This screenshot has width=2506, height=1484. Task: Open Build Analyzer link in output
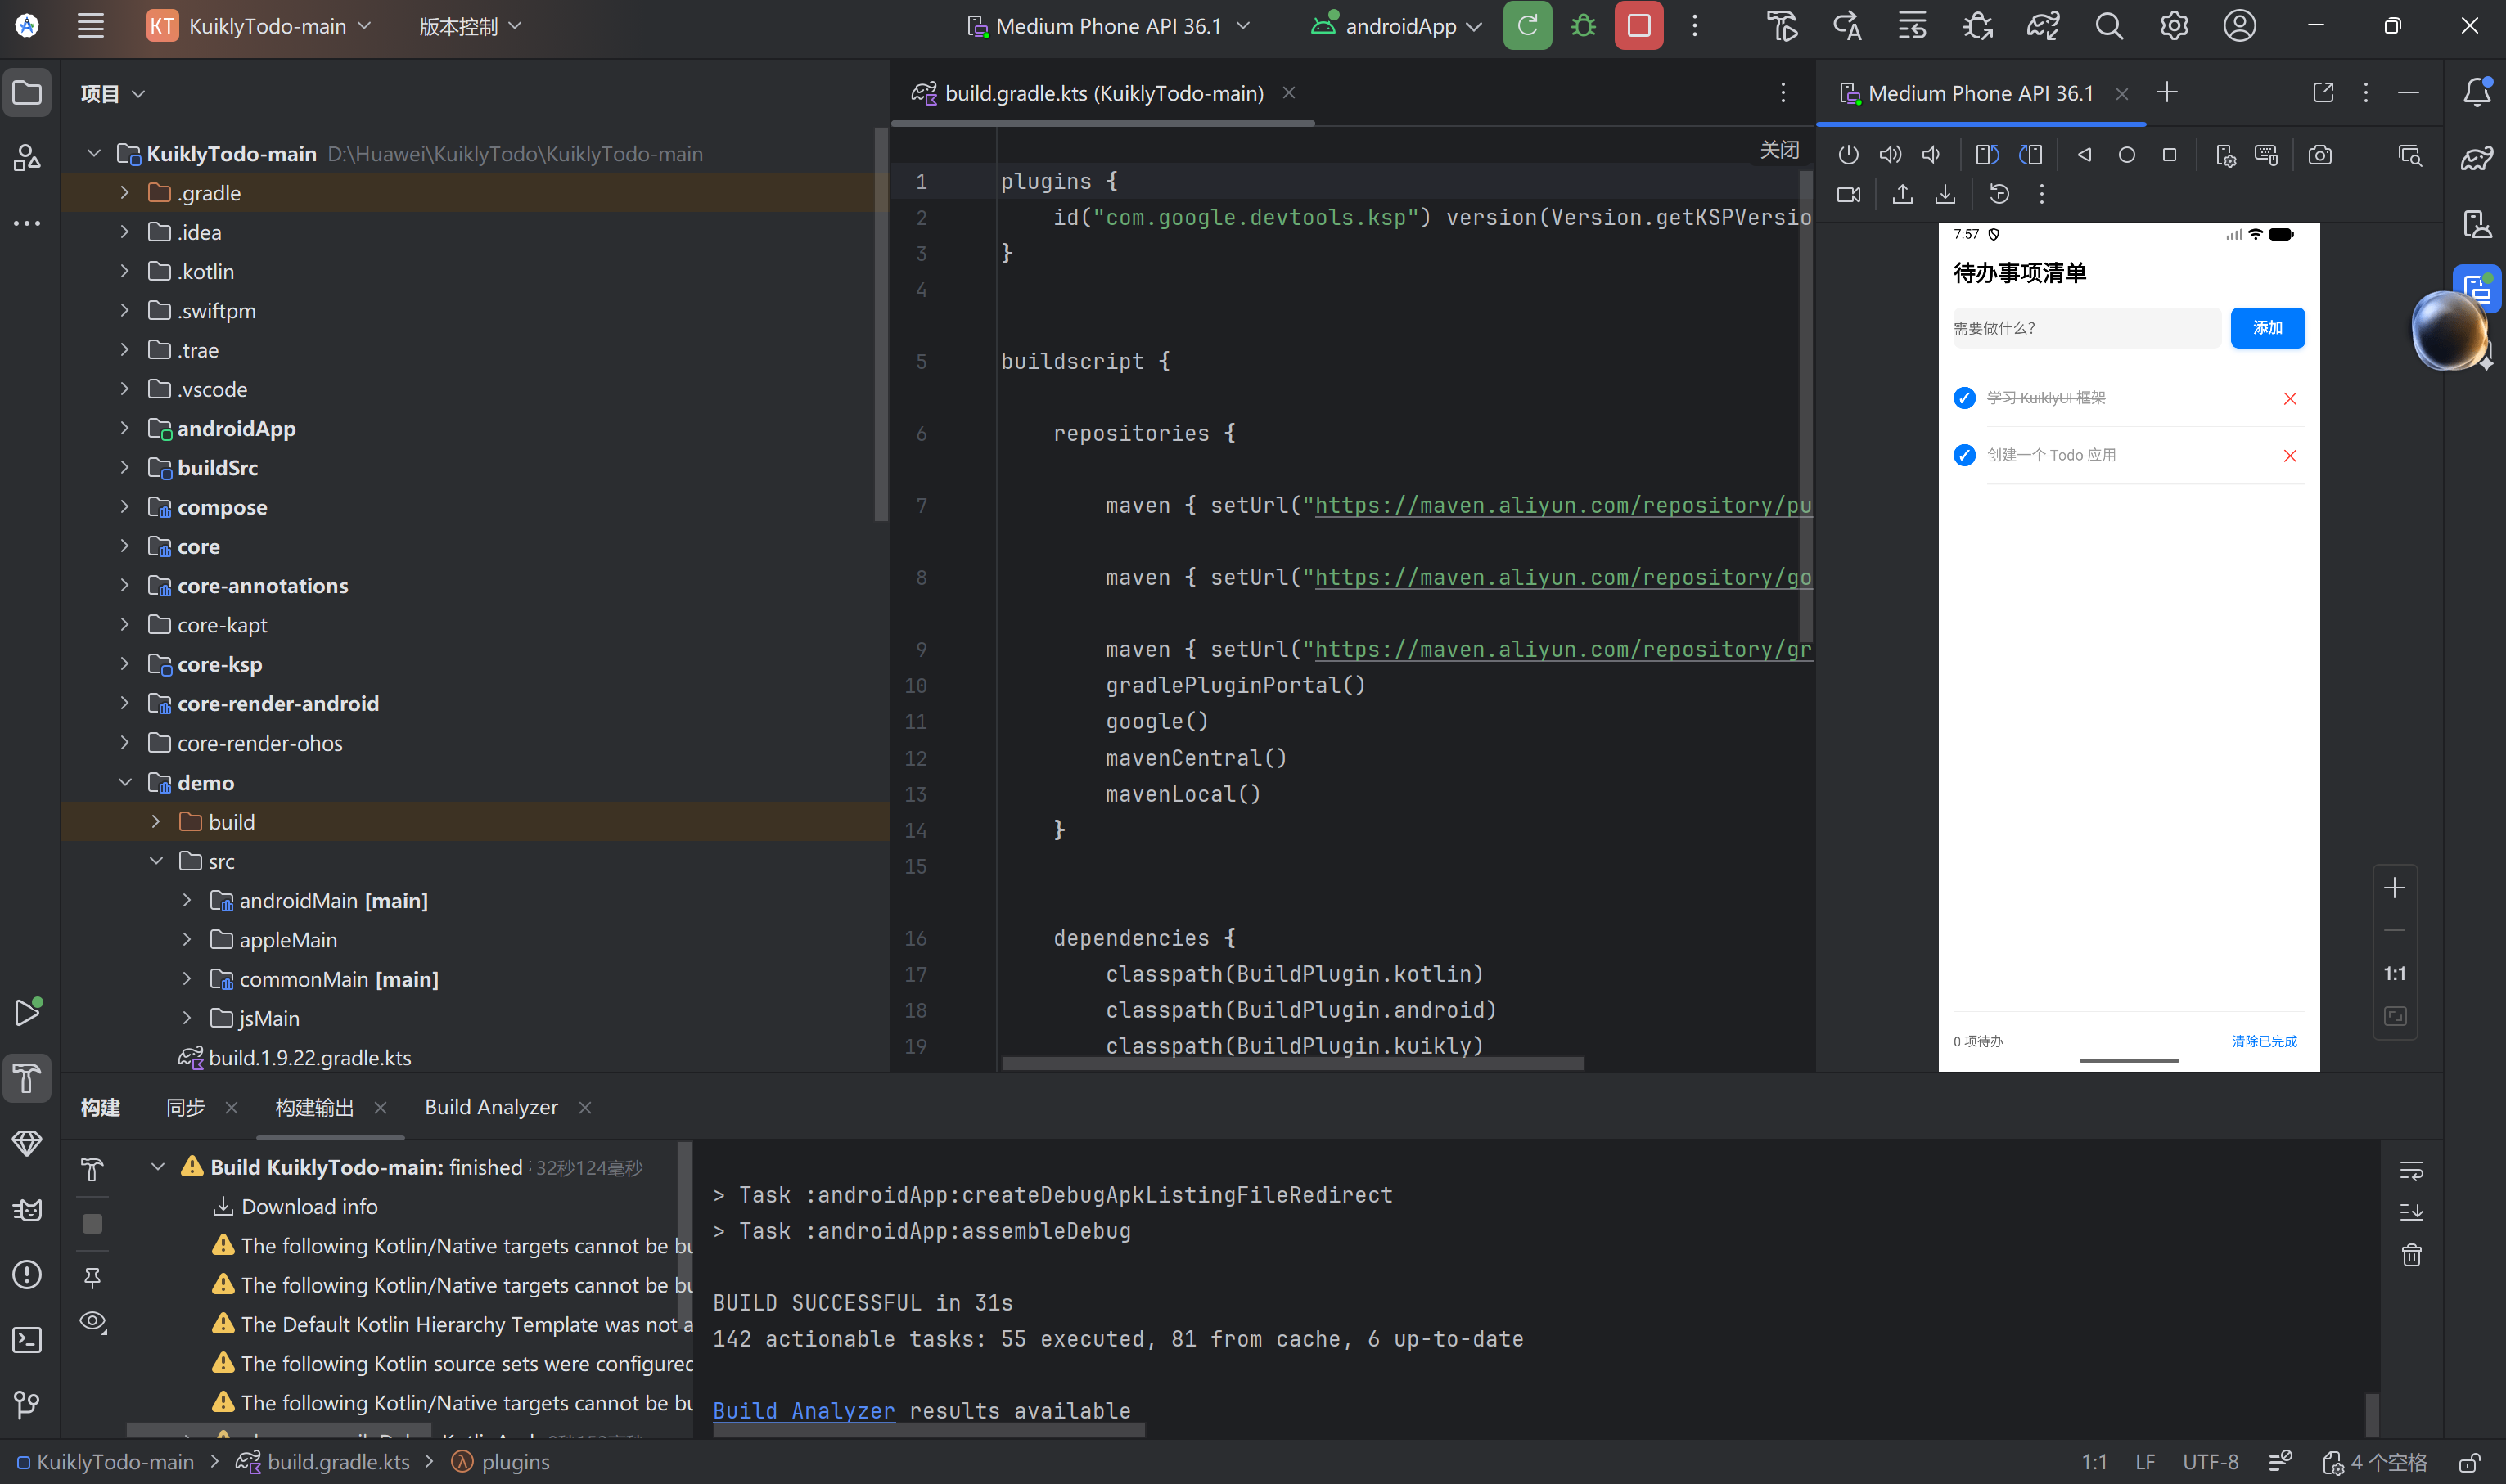click(x=804, y=1410)
